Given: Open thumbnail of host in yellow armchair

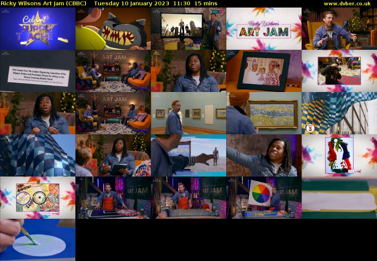Looking at the screenshot, I should click(x=339, y=29).
